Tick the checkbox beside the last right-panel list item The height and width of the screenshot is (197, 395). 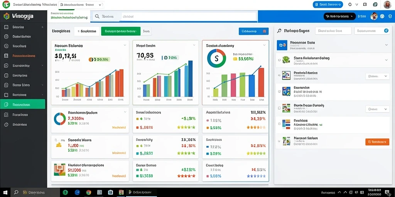click(279, 142)
